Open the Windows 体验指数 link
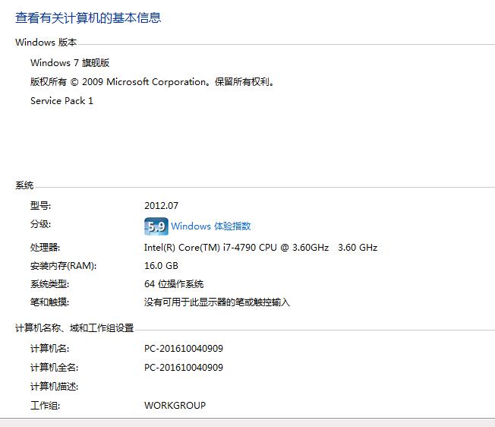 pos(211,226)
